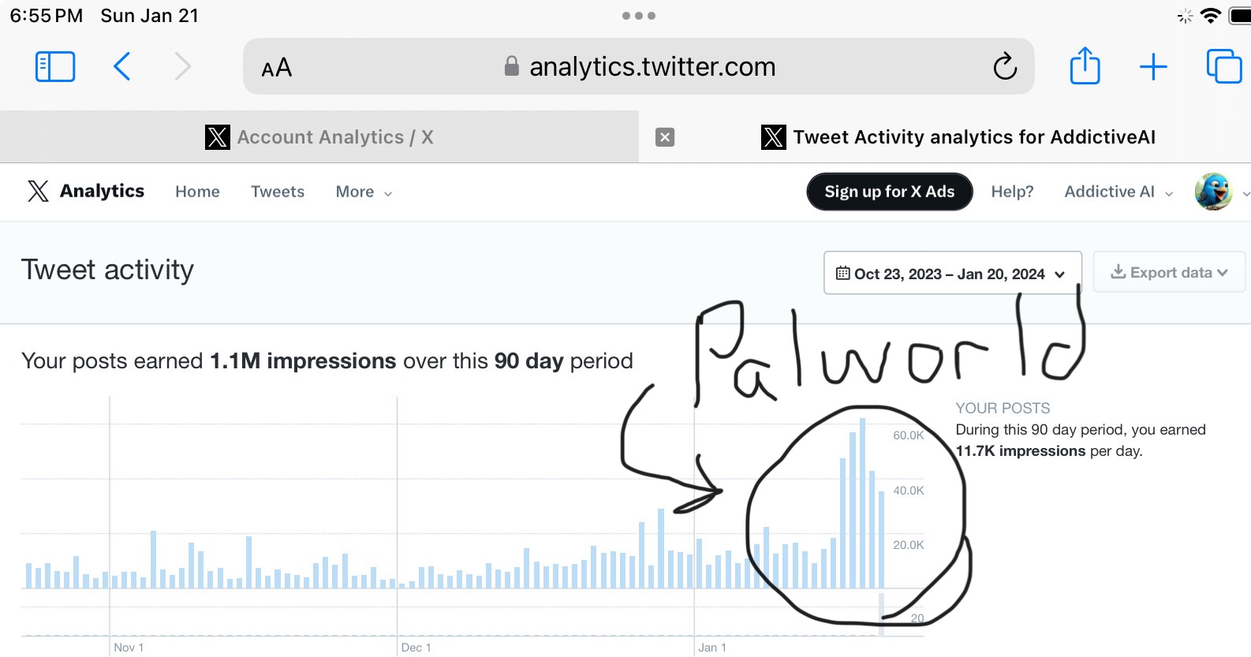Screen dimensions: 1251x657
Task: Click the Sign up for X Ads button
Action: pos(890,192)
